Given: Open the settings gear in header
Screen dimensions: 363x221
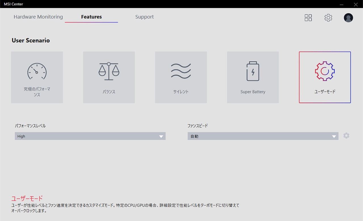Looking at the screenshot, I should (328, 18).
